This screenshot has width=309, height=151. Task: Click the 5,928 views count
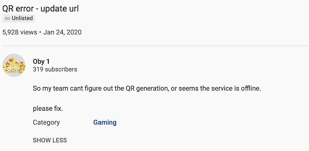pyautogui.click(x=19, y=32)
